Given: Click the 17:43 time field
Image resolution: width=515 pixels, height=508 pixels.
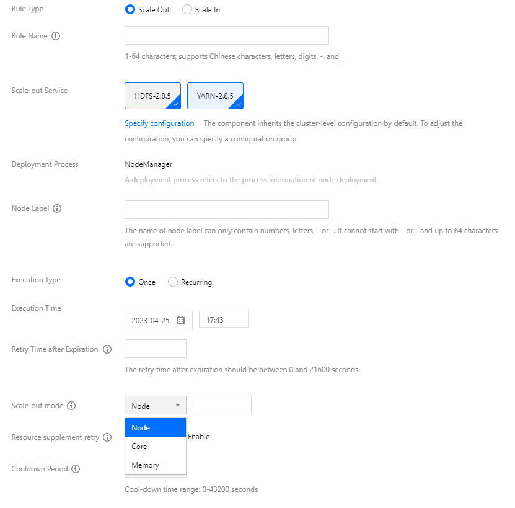Looking at the screenshot, I should (223, 320).
